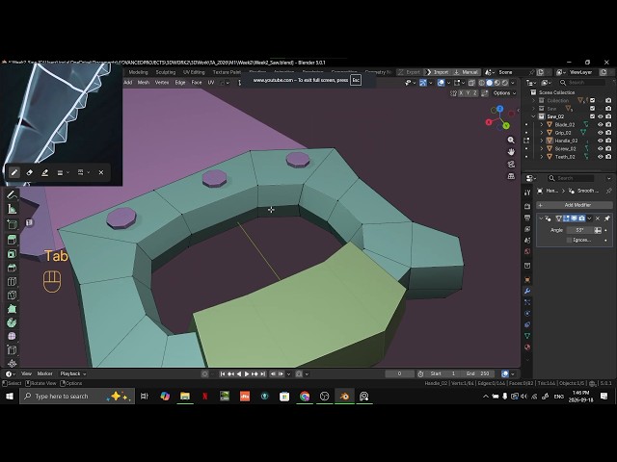617x462 pixels.
Task: Close the annotation overlay toolbar
Action: click(x=101, y=172)
